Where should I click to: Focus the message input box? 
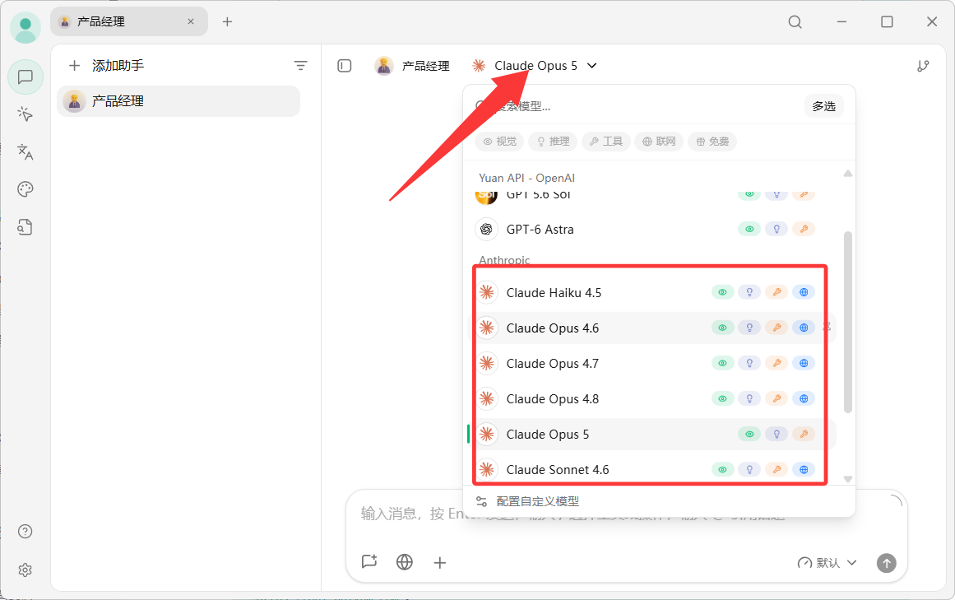click(x=626, y=515)
